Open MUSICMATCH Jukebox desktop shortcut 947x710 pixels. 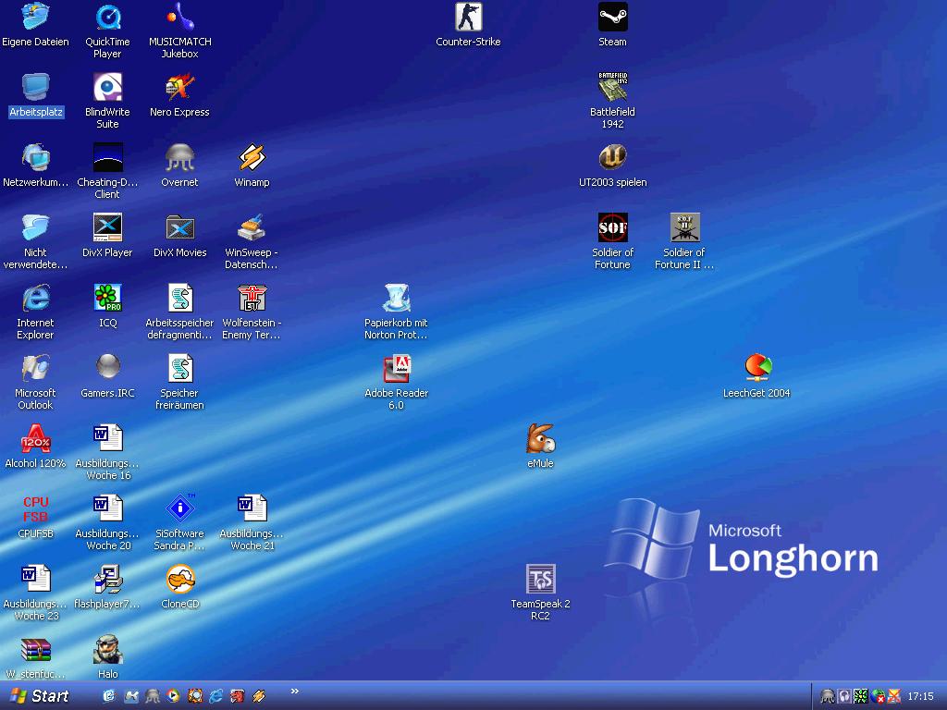coord(179,17)
